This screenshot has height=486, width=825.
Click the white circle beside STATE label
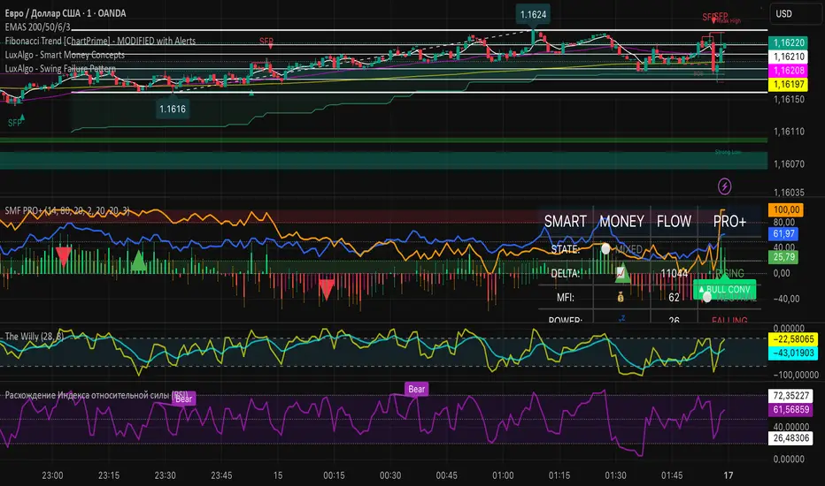pyautogui.click(x=605, y=250)
